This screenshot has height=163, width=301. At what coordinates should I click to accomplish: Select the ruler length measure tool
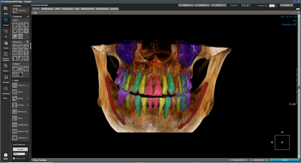tap(15, 47)
